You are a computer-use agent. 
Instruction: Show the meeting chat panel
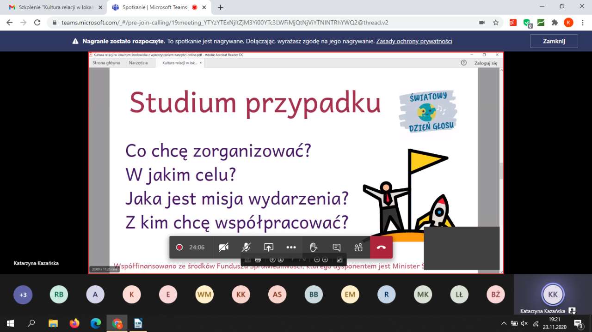click(x=336, y=247)
